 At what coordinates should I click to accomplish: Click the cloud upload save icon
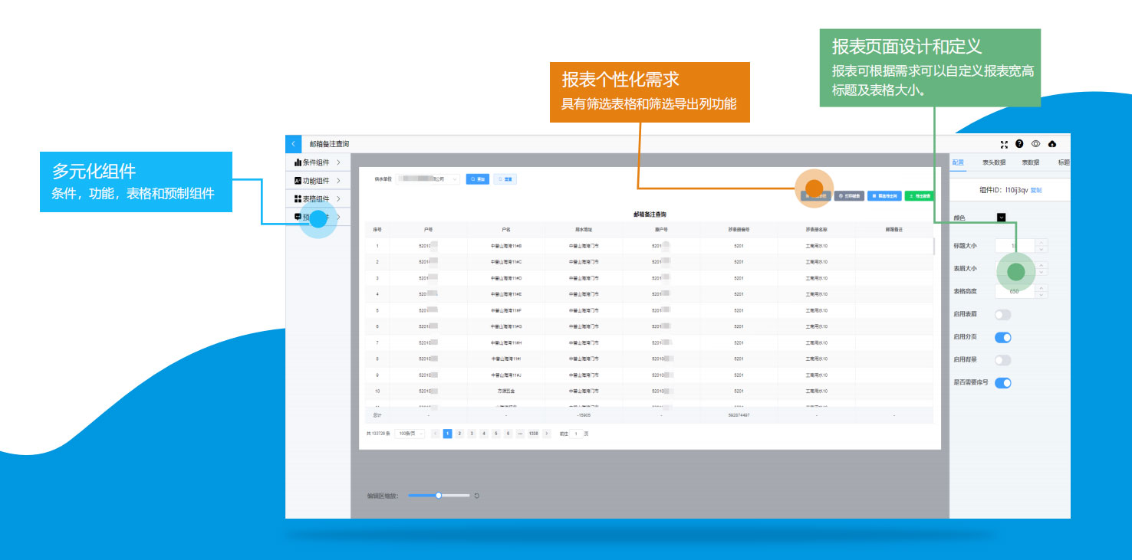tap(1052, 144)
